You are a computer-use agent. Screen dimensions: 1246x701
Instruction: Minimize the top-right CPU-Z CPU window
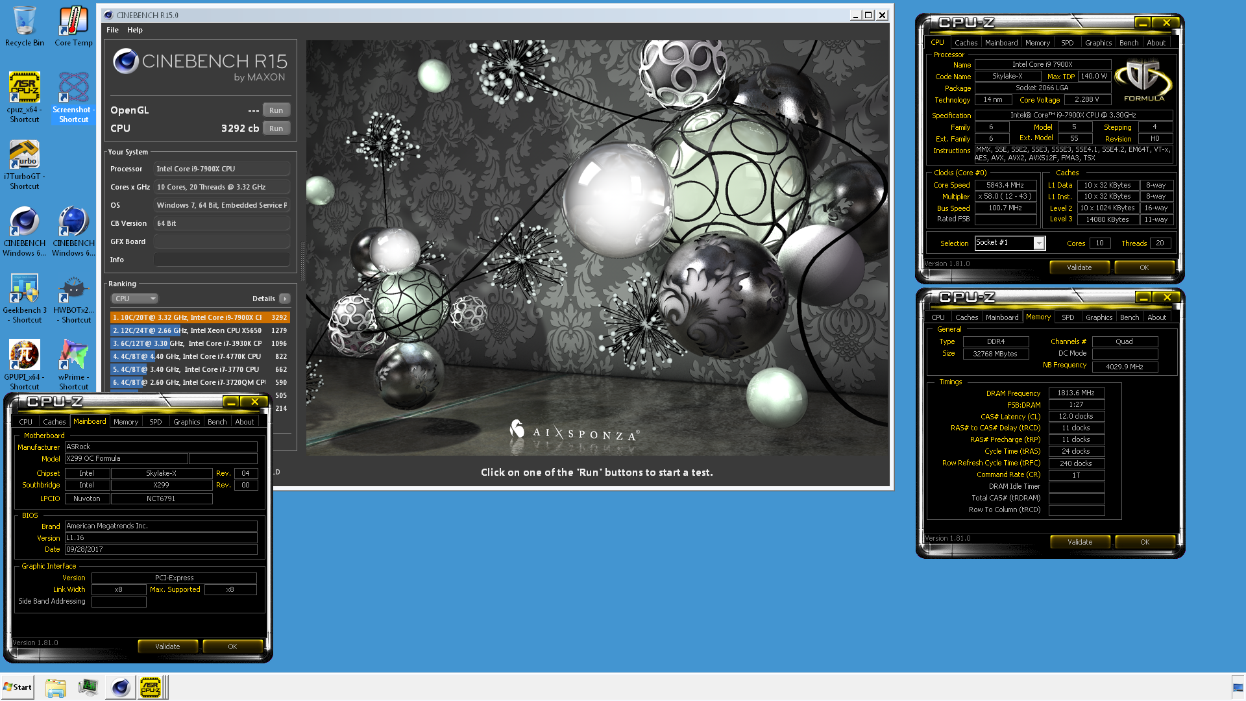[1143, 23]
